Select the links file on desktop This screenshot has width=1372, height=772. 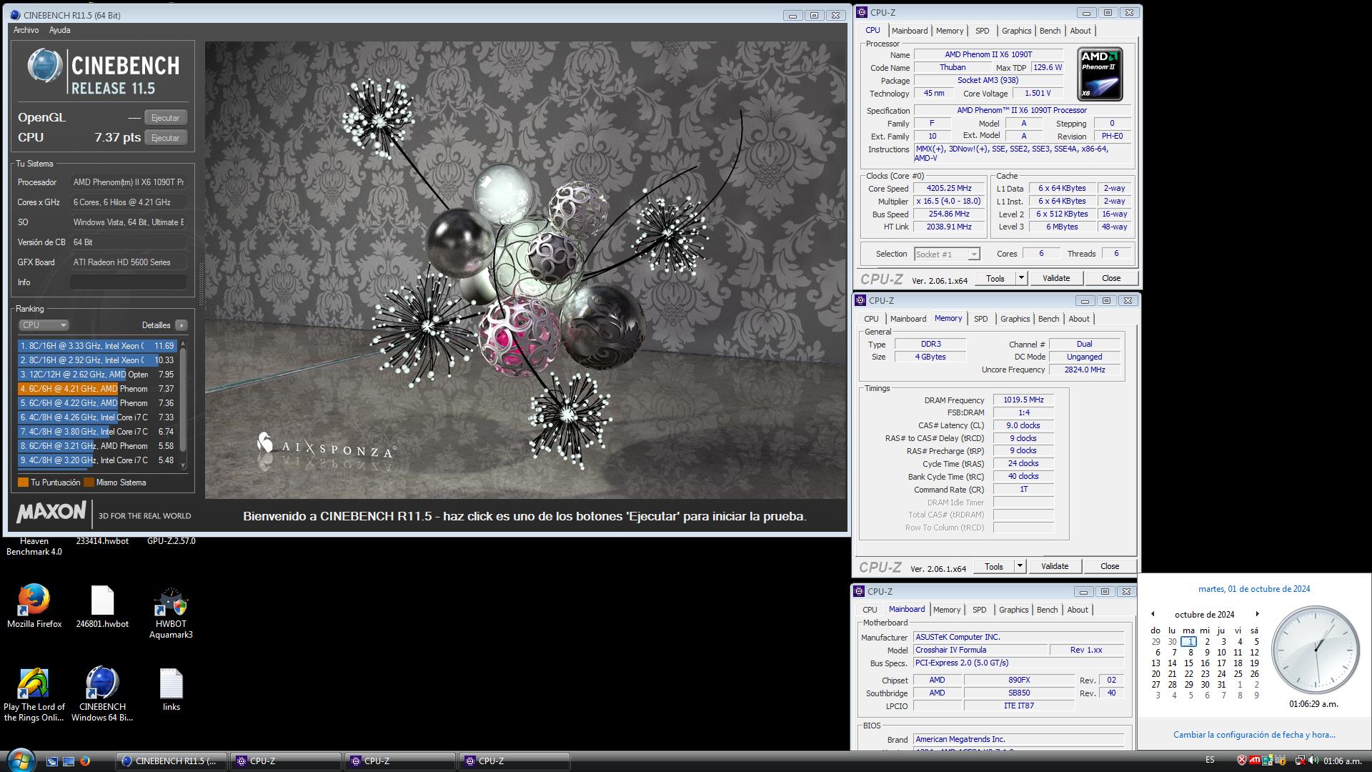point(171,689)
